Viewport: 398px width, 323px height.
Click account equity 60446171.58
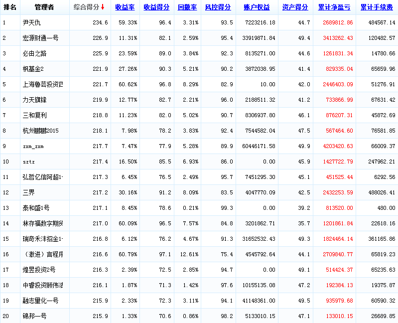coord(259,146)
